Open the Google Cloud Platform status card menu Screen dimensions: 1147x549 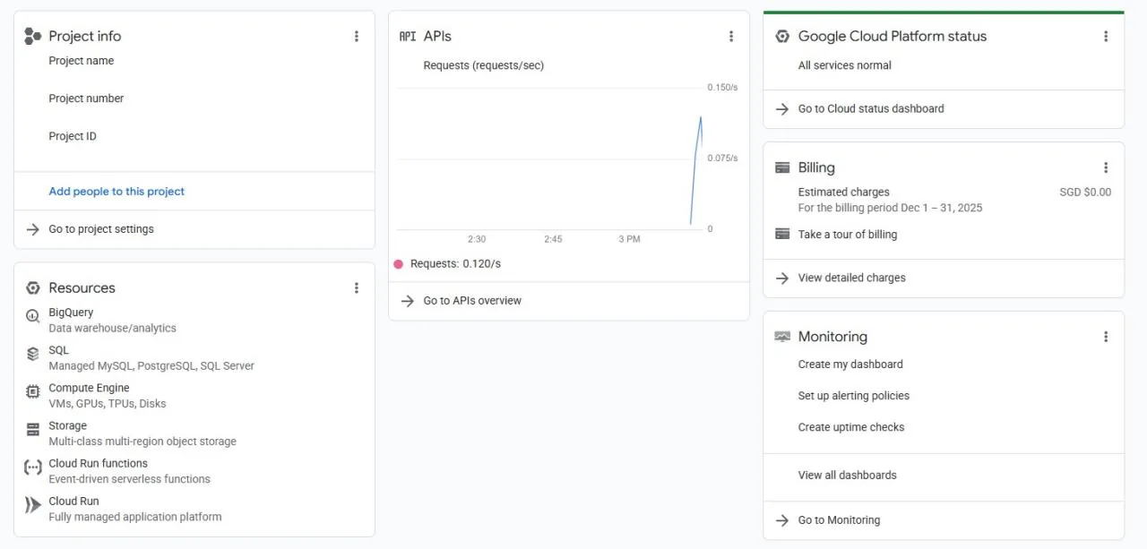[1106, 37]
